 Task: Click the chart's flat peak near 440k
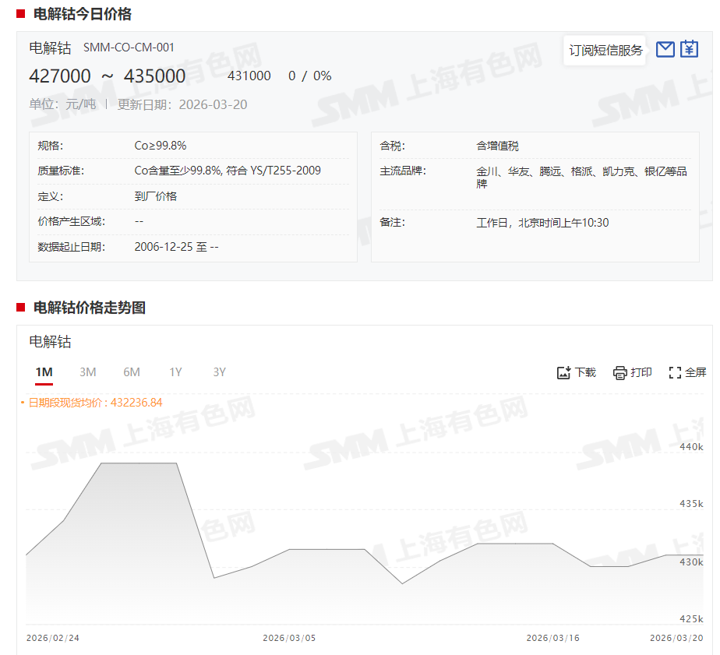pyautogui.click(x=139, y=463)
